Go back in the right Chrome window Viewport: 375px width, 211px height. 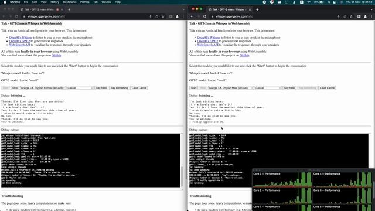click(x=192, y=16)
